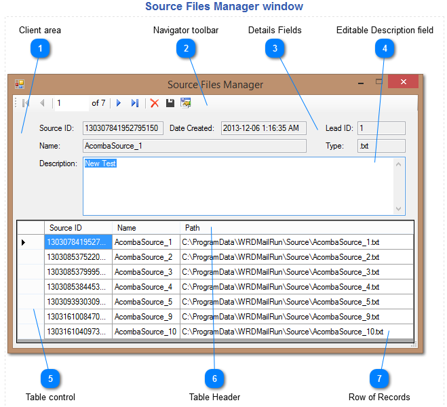Screen dimensions: 447x407
Task: Select cell 1303085384453...
Action: point(79,287)
